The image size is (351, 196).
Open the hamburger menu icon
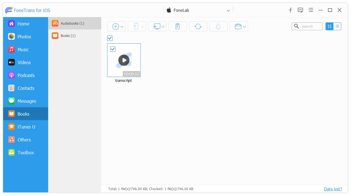[x=311, y=10]
